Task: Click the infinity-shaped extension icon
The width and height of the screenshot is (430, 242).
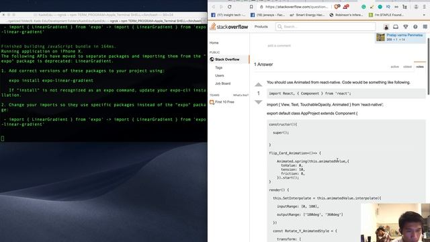Action: coord(396,7)
